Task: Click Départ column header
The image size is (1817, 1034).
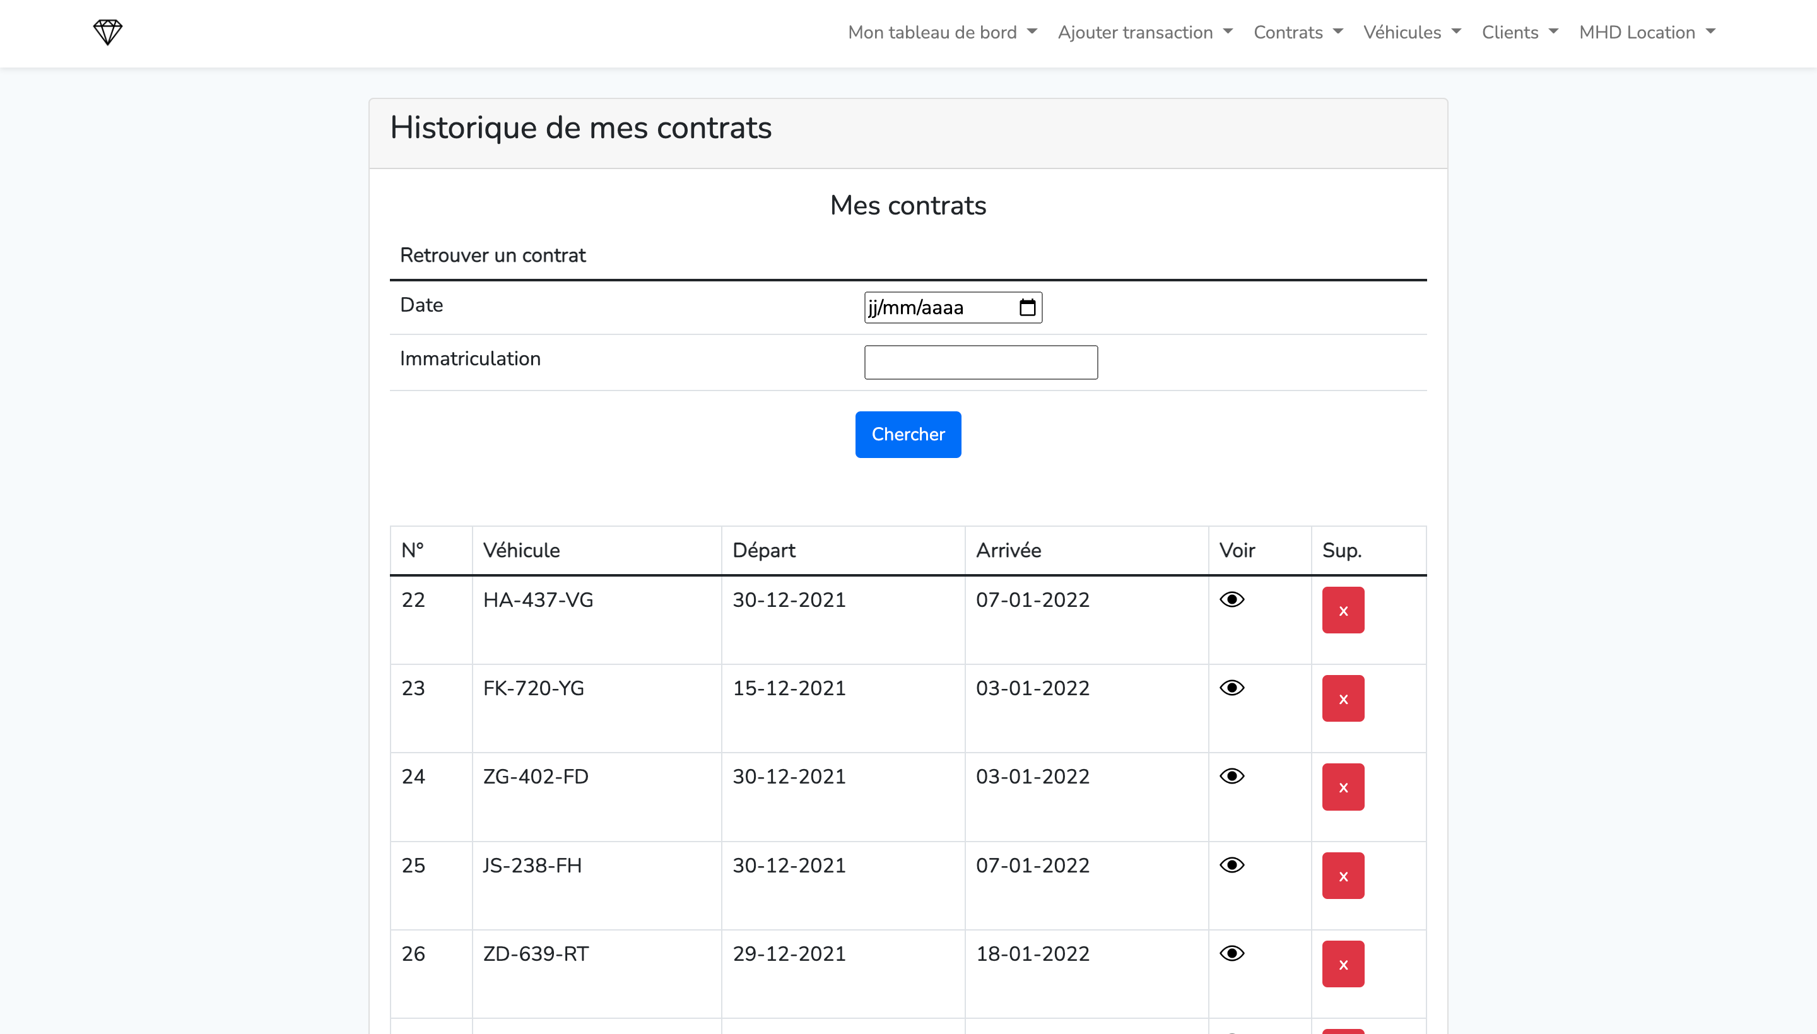Action: coord(843,550)
